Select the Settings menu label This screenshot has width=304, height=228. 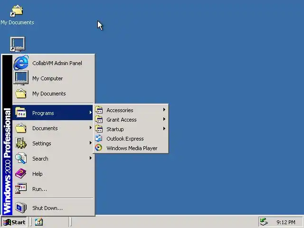pos(42,143)
